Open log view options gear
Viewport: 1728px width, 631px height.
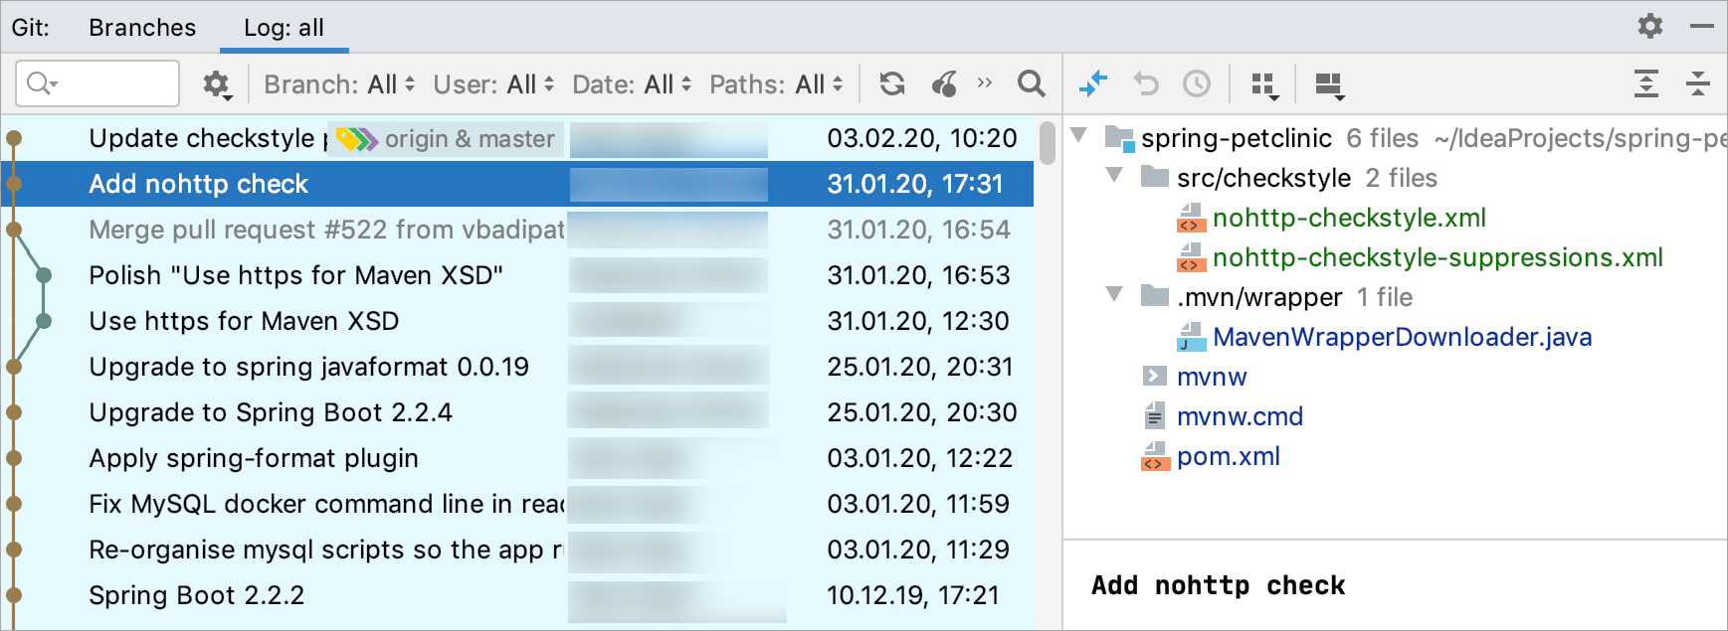pos(217,84)
